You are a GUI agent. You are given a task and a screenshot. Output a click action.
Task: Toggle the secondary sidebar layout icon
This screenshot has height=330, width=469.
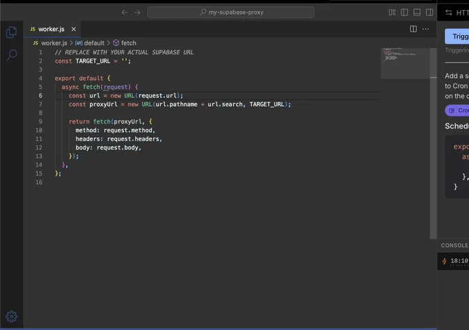tap(430, 12)
